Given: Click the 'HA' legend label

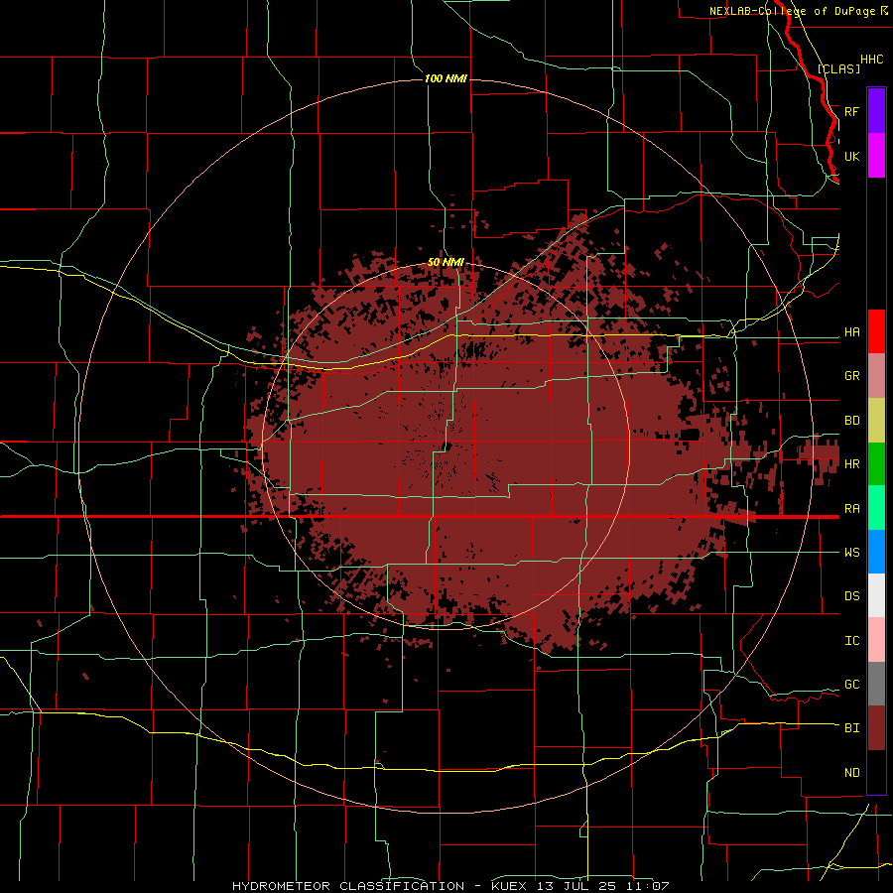Looking at the screenshot, I should (x=851, y=332).
